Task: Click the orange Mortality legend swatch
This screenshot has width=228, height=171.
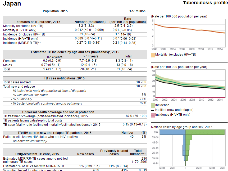Action: [x=153, y=55]
